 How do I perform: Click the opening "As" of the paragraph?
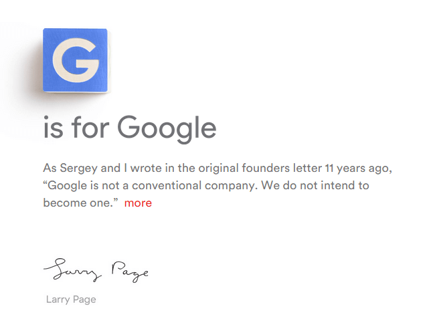pyautogui.click(x=50, y=167)
